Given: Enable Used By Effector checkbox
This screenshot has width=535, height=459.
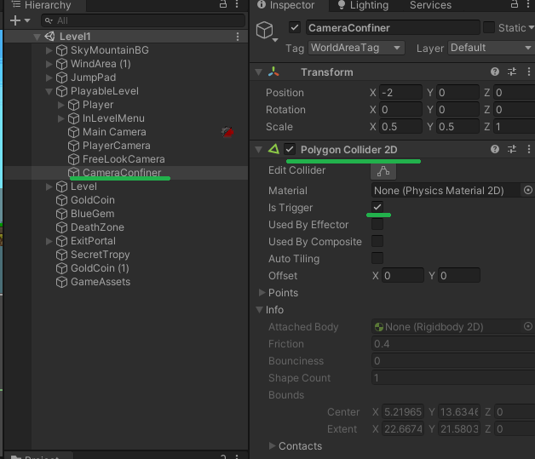Looking at the screenshot, I should point(377,224).
